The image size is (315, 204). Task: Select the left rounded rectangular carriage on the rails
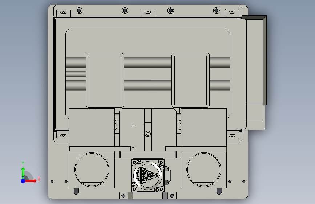[x=105, y=80]
